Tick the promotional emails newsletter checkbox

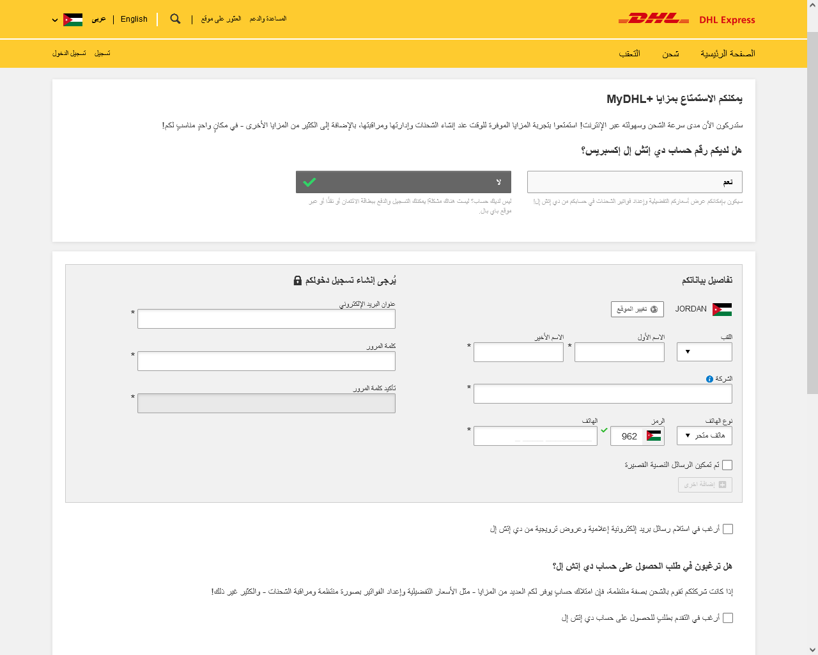(x=728, y=529)
